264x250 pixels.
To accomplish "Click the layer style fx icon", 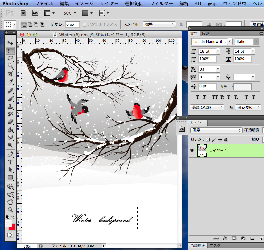I will coord(225,238).
